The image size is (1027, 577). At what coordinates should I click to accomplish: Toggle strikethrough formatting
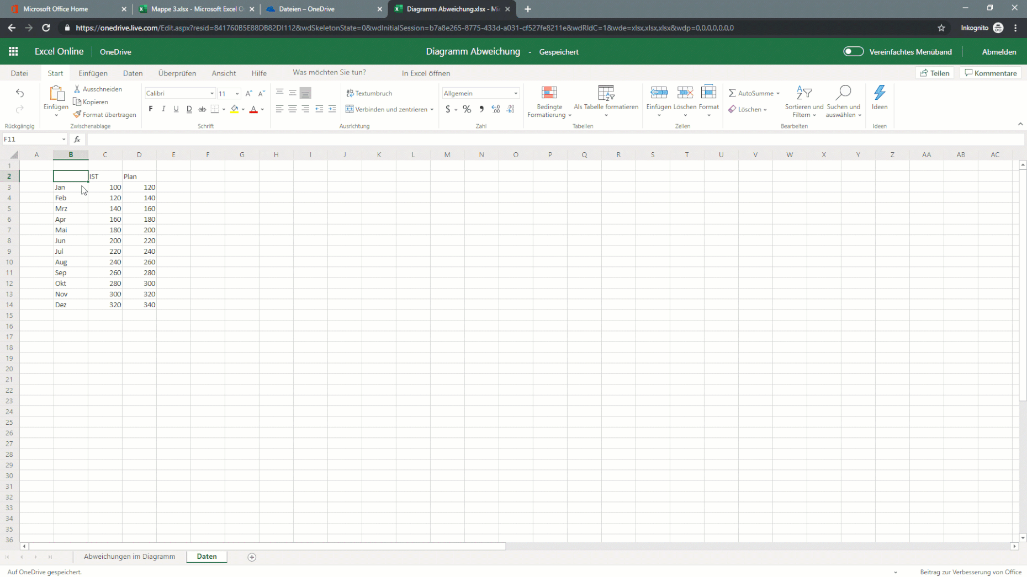pyautogui.click(x=202, y=109)
